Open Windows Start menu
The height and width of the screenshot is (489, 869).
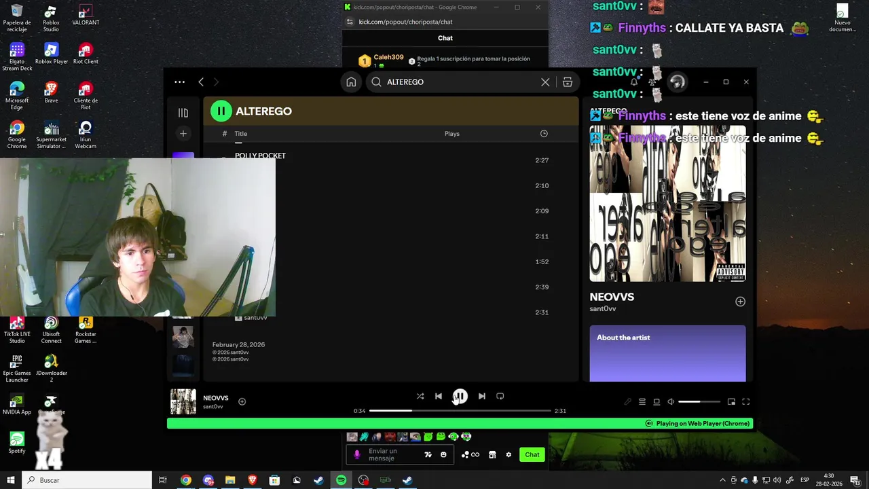(x=10, y=480)
